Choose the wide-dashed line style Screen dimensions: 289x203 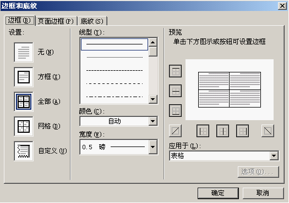click(x=114, y=83)
